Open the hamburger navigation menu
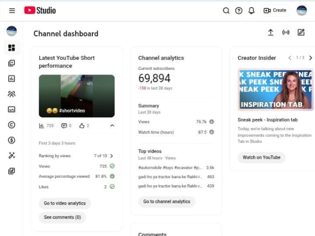 pyautogui.click(x=12, y=11)
